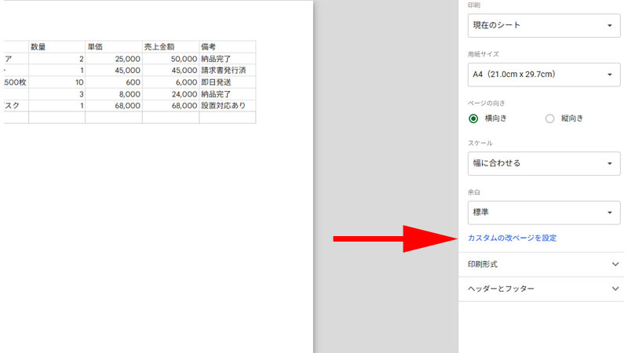Image resolution: width=628 pixels, height=353 pixels.
Task: Open the 現在のシート print range dropdown
Action: (x=544, y=26)
